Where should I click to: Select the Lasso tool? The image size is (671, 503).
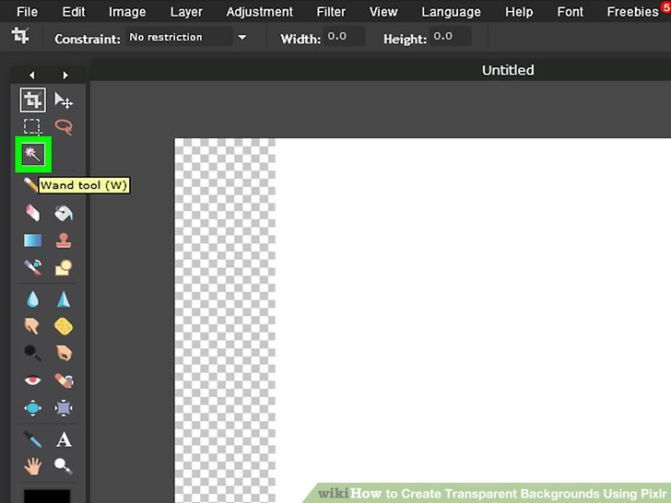tap(64, 127)
